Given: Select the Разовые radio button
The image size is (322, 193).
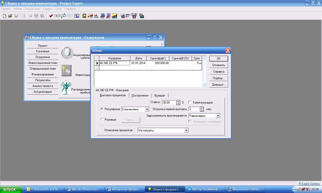Looking at the screenshot, I should point(102,120).
